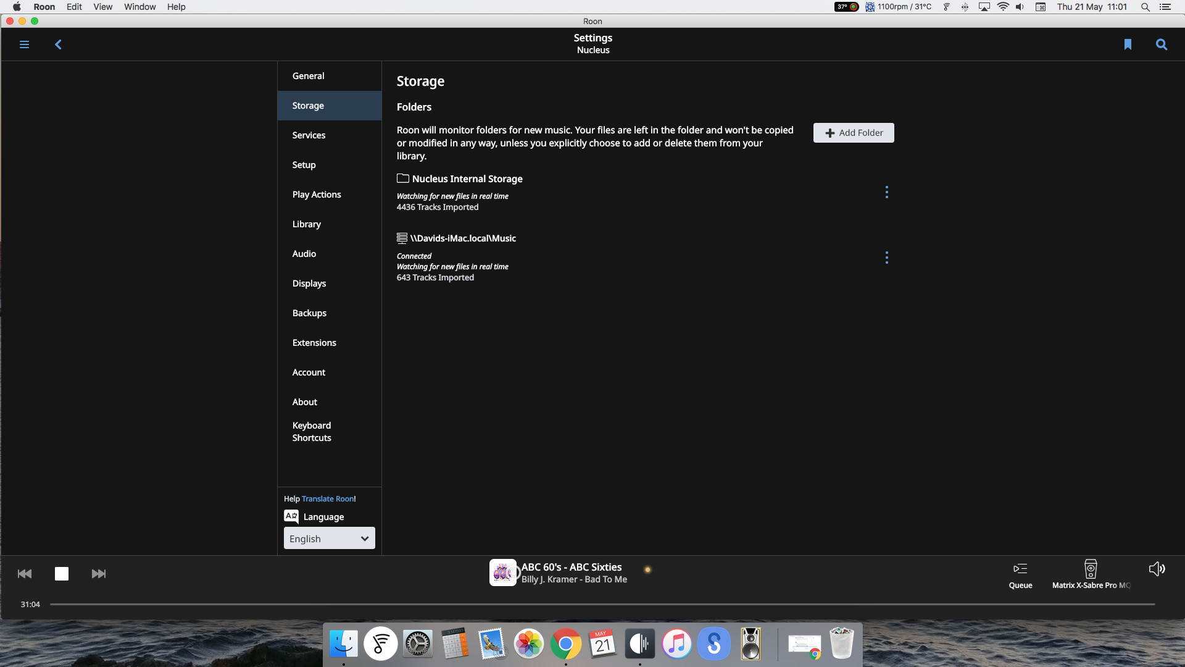Click Billy J. Kramer - Bad To Me
The width and height of the screenshot is (1185, 667).
[574, 579]
